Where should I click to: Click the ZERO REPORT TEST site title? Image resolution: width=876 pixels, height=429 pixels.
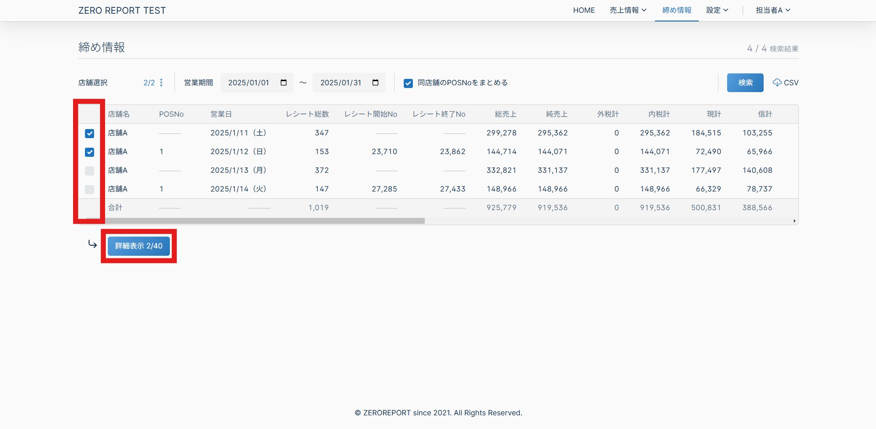(x=122, y=10)
